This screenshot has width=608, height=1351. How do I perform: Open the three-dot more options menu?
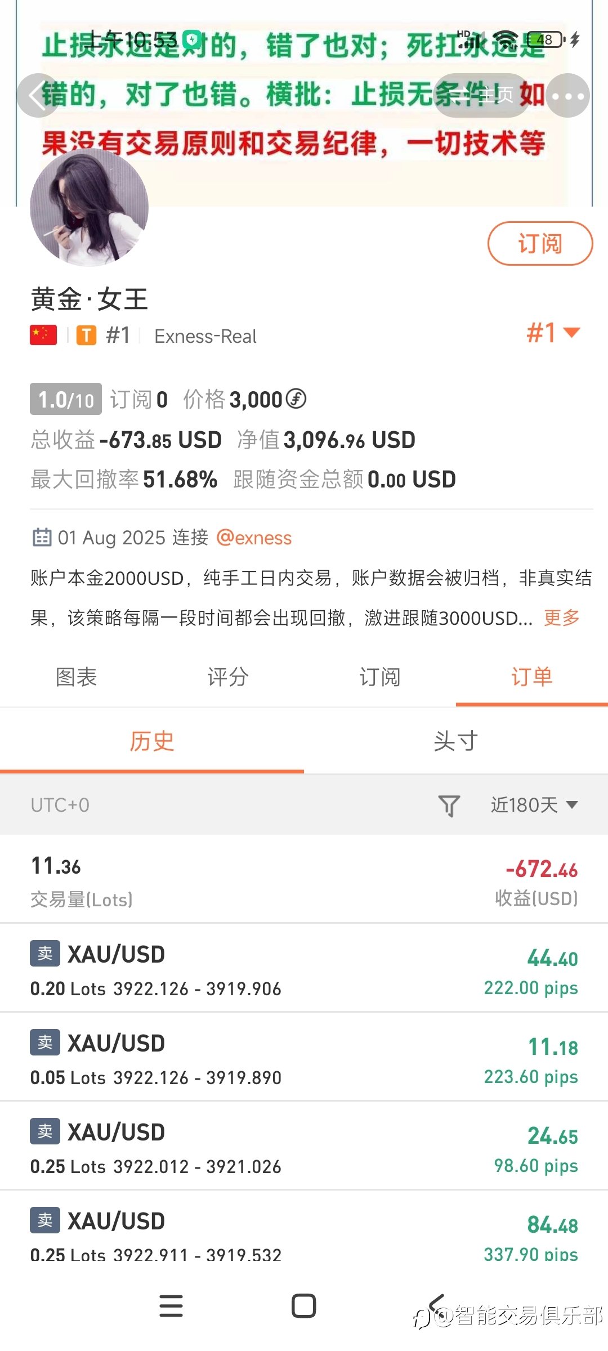coord(567,96)
